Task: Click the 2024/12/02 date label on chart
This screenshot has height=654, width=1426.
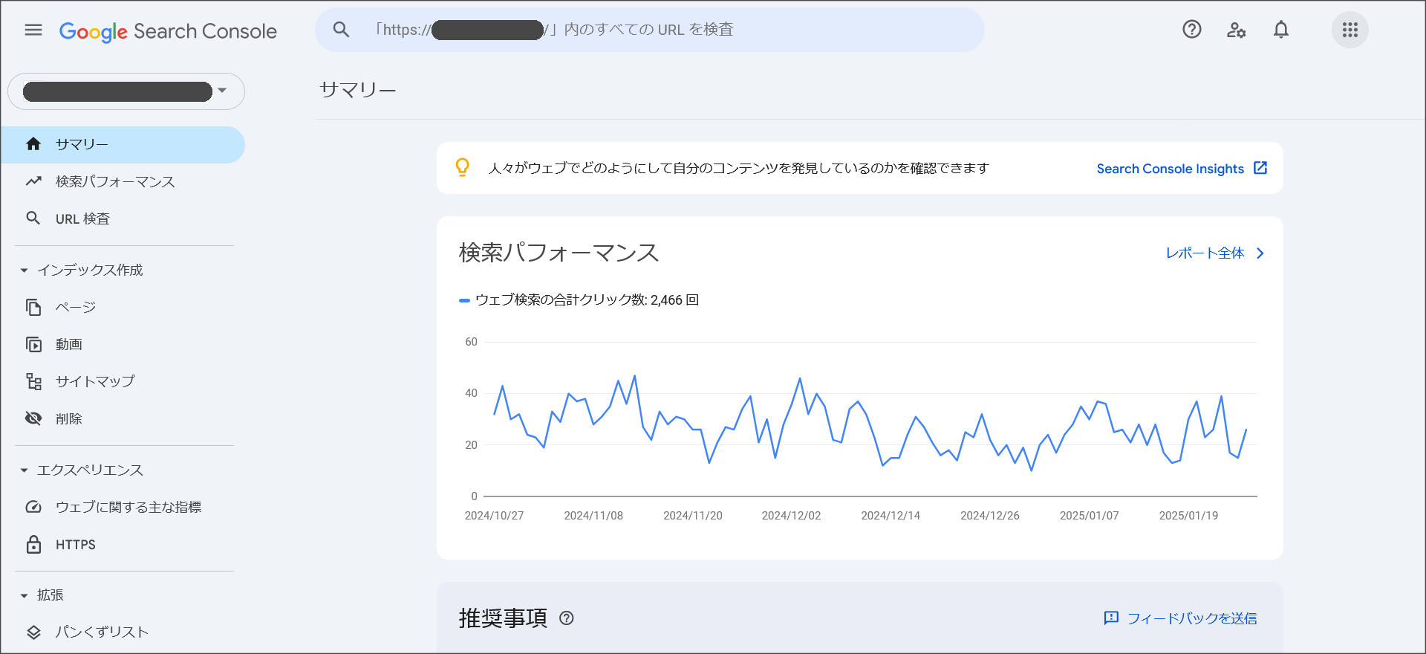Action: click(791, 516)
